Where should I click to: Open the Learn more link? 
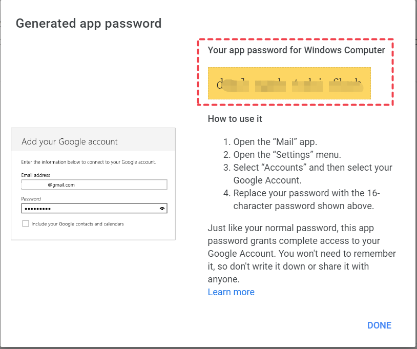231,292
